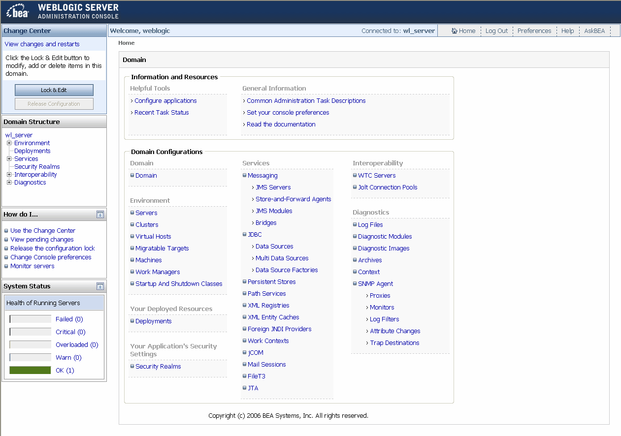
Task: Open Preferences in top navigation
Action: [x=534, y=31]
